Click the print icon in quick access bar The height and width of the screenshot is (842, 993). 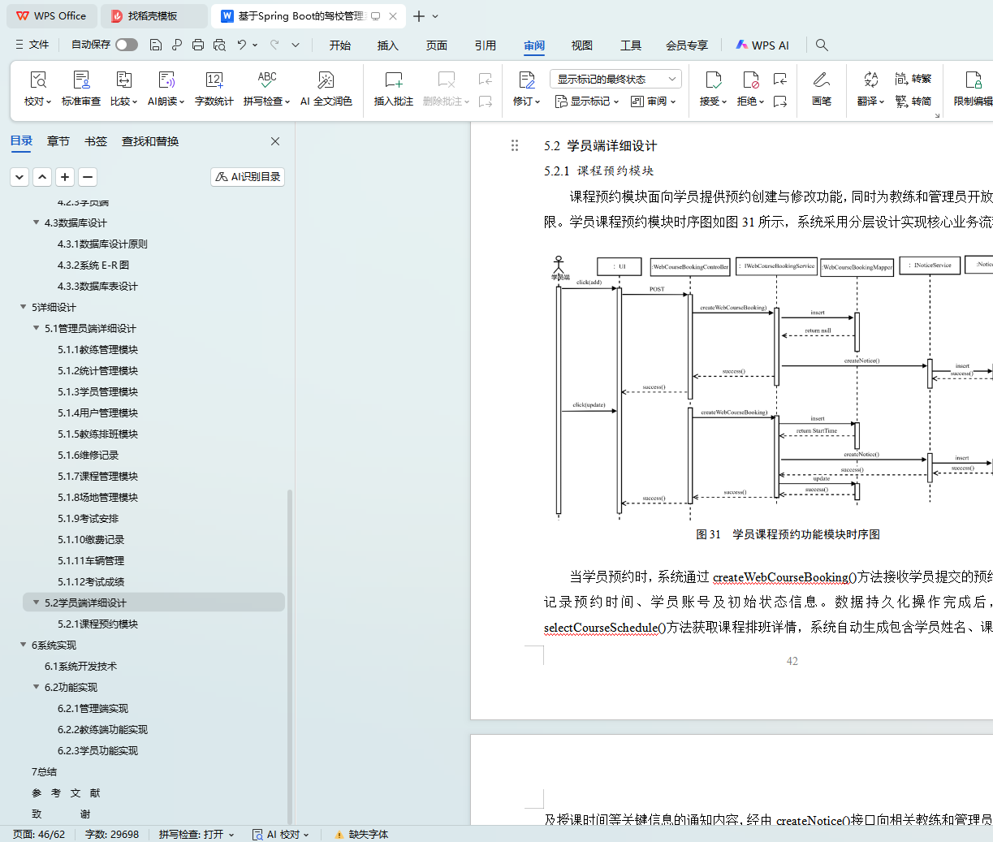coord(198,45)
